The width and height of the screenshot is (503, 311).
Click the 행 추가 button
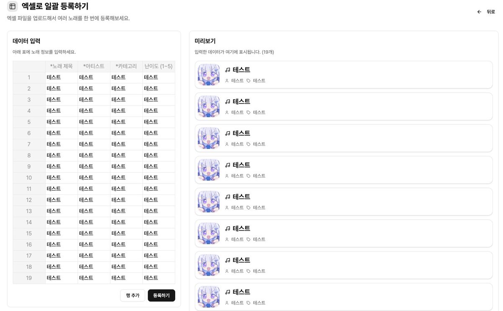point(132,295)
